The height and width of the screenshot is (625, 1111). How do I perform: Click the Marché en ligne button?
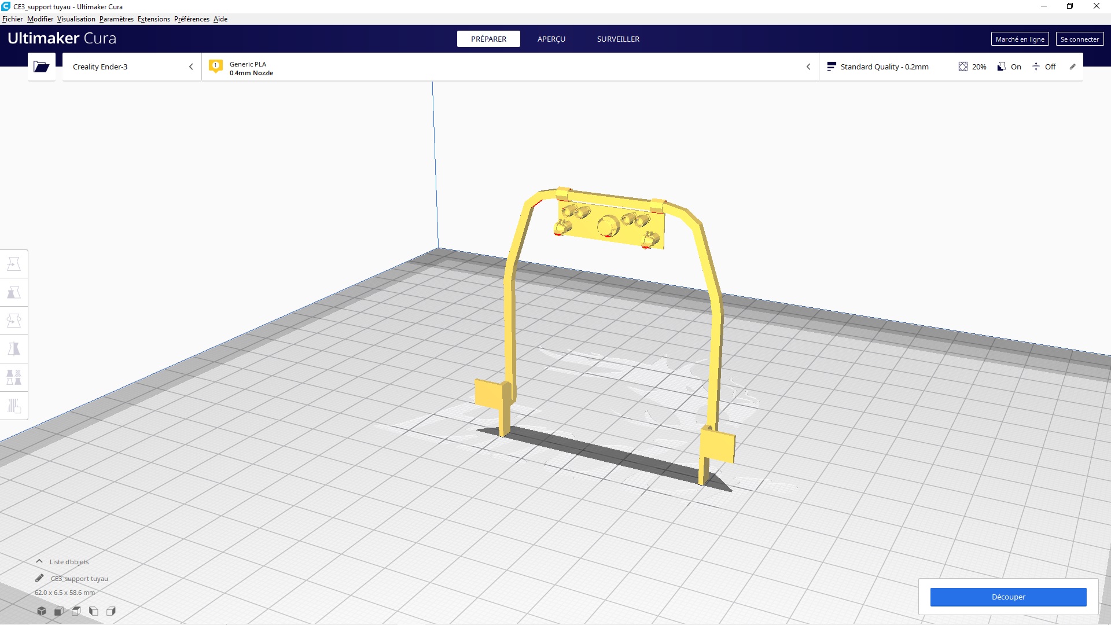coord(1020,39)
